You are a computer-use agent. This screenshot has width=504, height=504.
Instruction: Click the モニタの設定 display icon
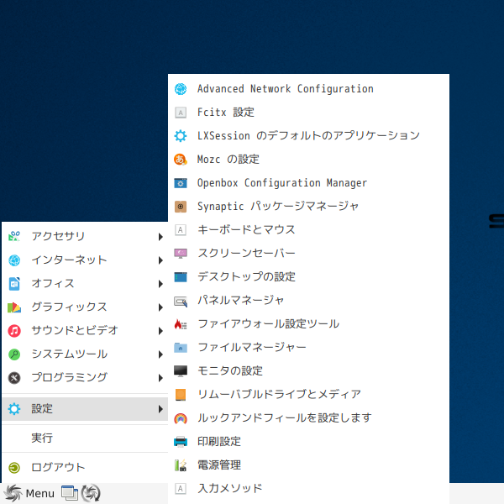pyautogui.click(x=181, y=371)
